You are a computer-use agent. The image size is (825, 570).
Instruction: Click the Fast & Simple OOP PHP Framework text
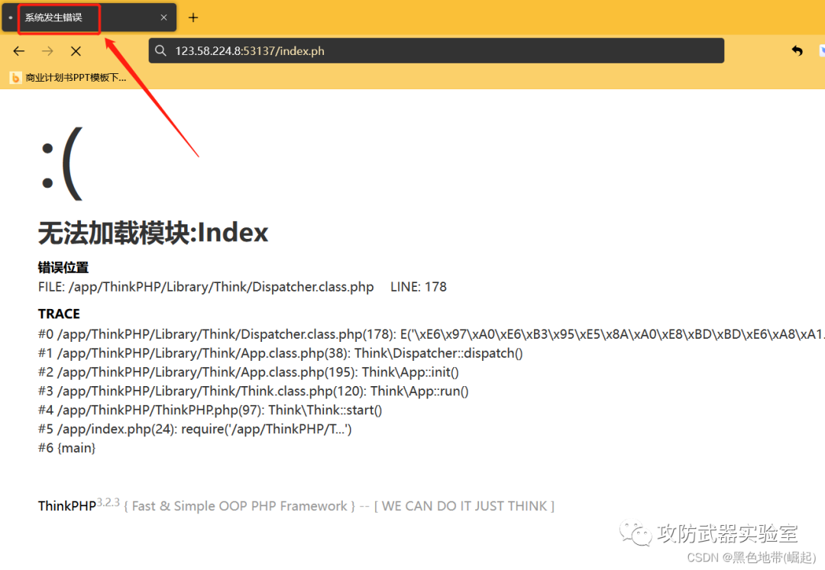pos(239,506)
